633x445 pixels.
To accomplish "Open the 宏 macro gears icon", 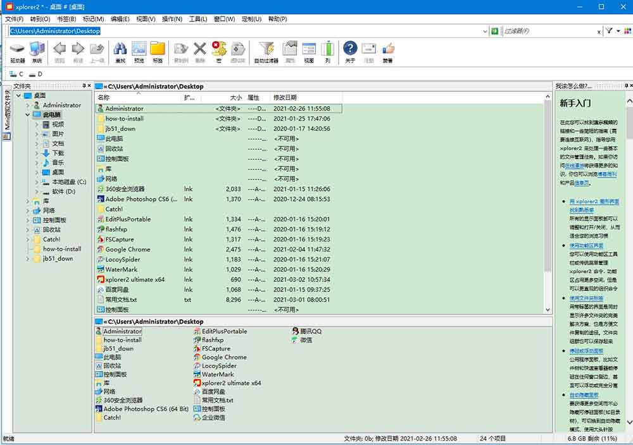I will tap(219, 52).
